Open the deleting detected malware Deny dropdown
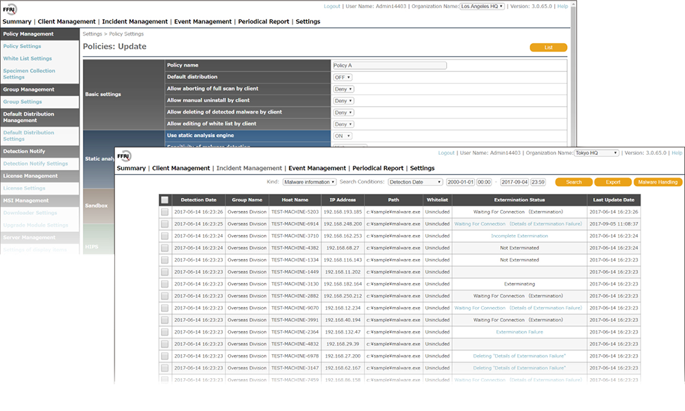The image size is (685, 411). pos(343,113)
